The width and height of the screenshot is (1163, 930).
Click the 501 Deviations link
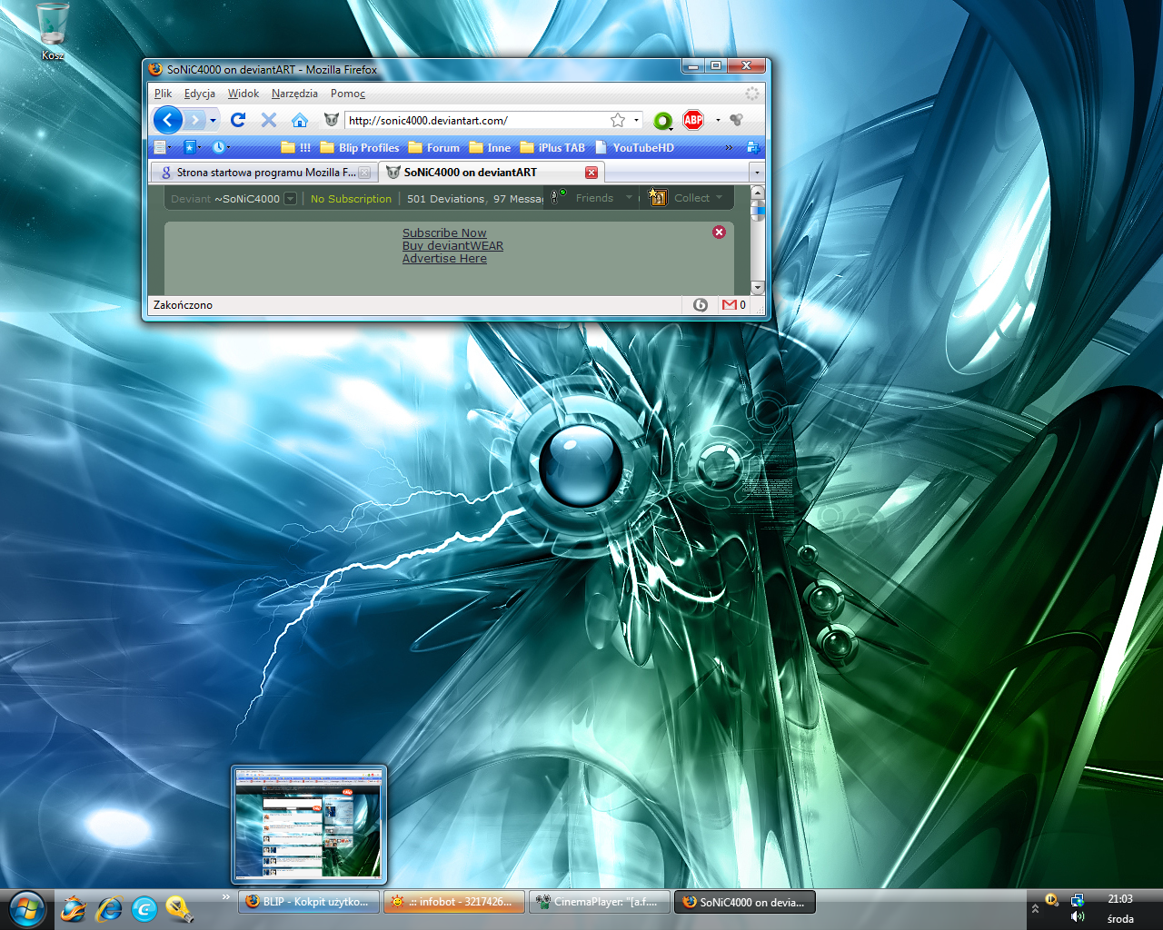pyautogui.click(x=445, y=199)
